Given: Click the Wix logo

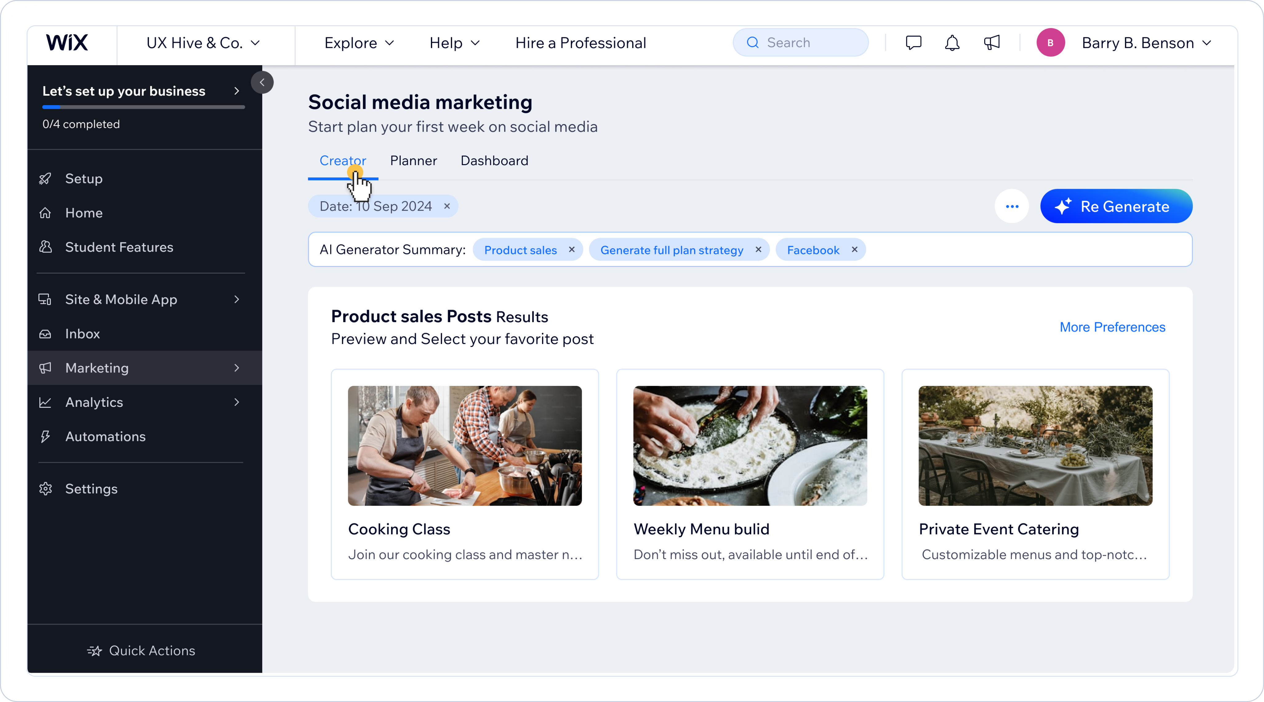Looking at the screenshot, I should [x=67, y=43].
